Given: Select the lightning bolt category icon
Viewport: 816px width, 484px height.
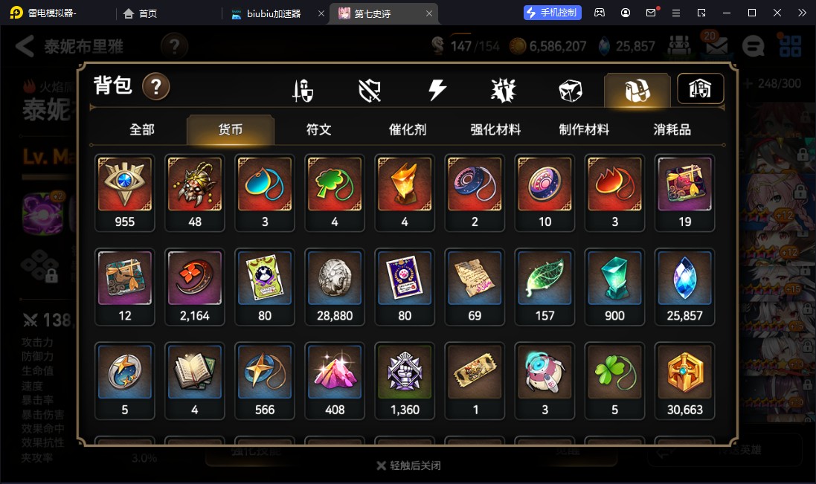Looking at the screenshot, I should coord(437,90).
